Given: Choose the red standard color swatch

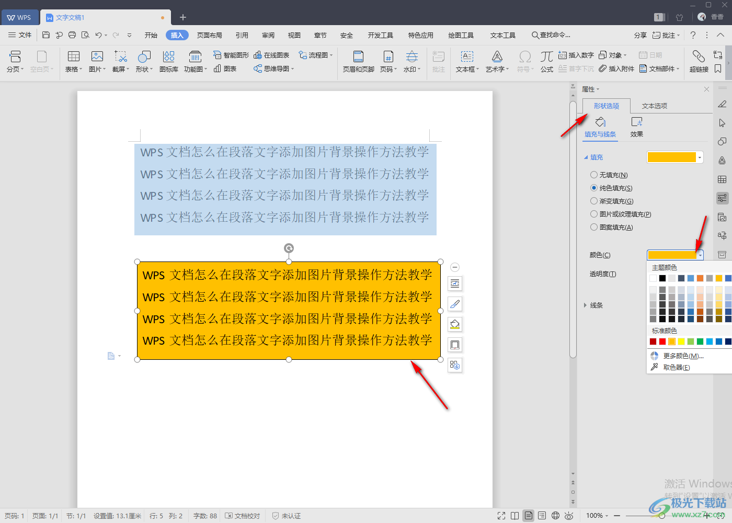Looking at the screenshot, I should click(662, 342).
